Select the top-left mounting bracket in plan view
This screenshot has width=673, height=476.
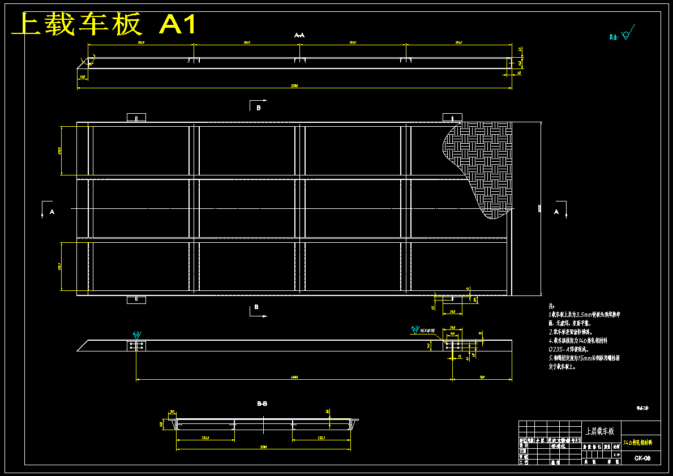(136, 118)
